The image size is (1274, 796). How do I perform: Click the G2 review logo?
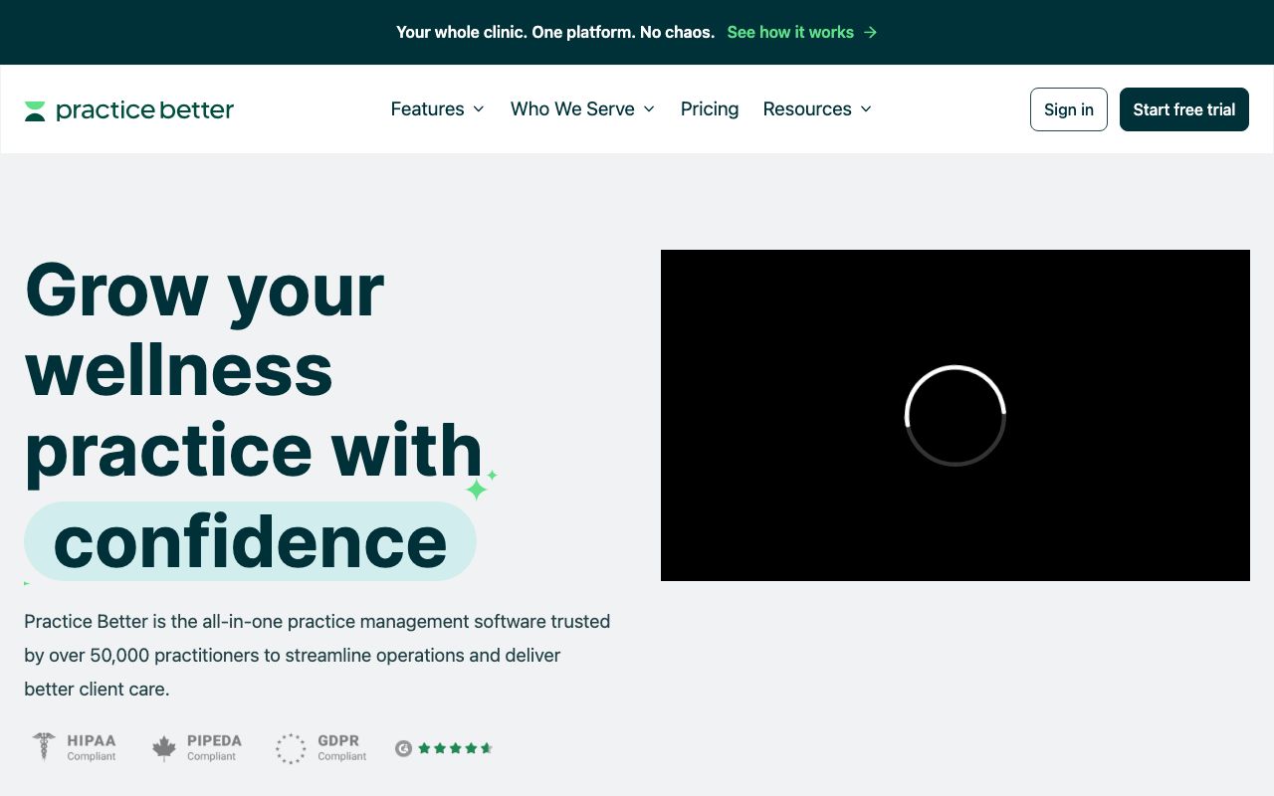[x=402, y=747]
